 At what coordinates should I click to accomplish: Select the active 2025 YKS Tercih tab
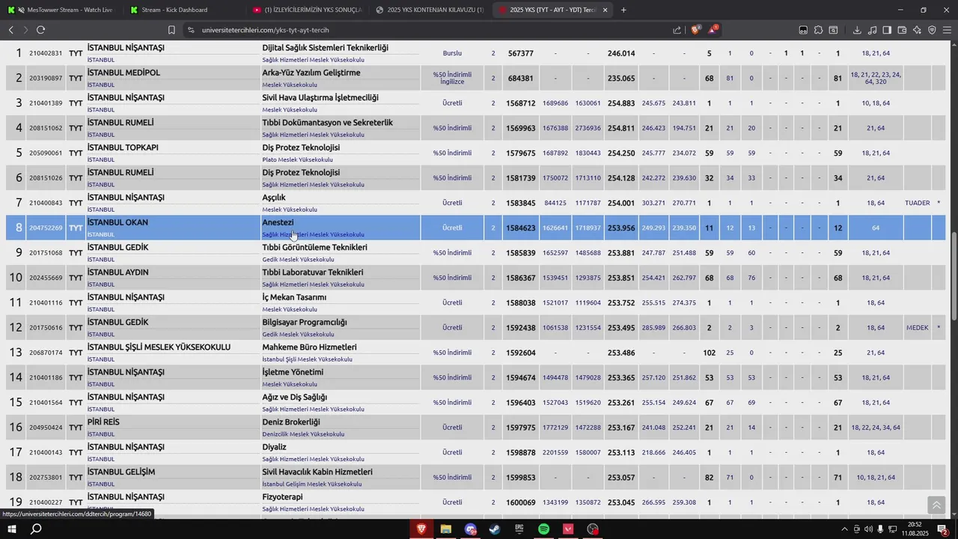tap(554, 10)
